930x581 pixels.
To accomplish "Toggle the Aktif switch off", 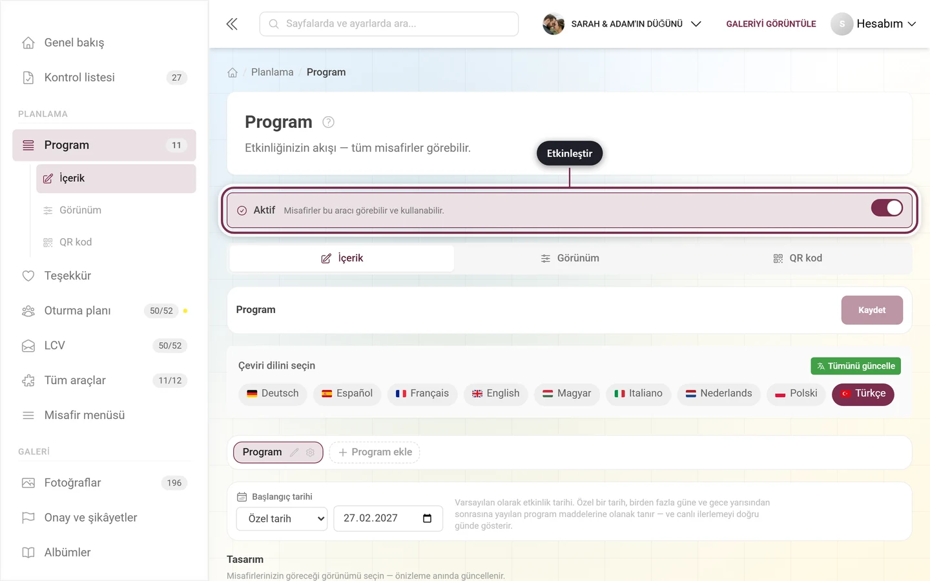I will pyautogui.click(x=887, y=208).
